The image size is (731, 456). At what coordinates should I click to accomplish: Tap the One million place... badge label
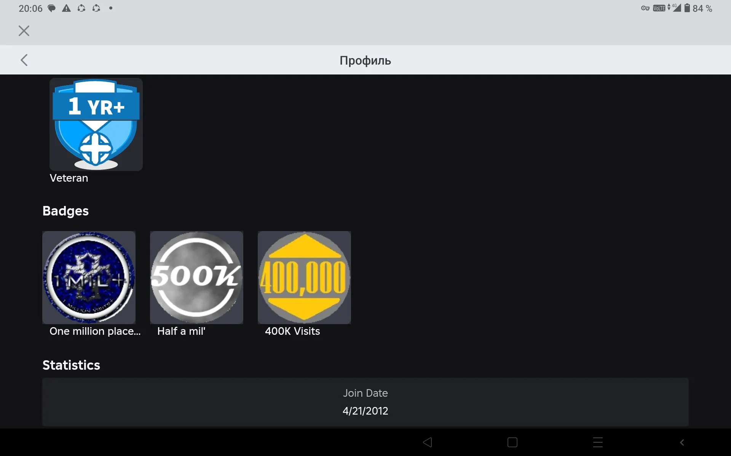pos(95,331)
